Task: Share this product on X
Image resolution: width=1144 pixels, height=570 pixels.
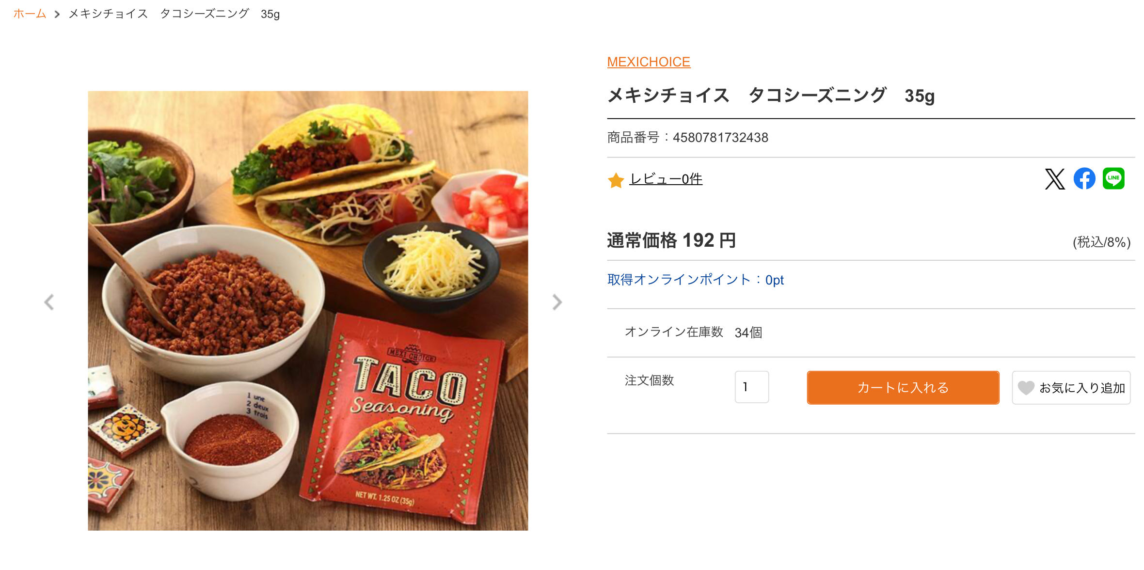Action: pos(1054,179)
